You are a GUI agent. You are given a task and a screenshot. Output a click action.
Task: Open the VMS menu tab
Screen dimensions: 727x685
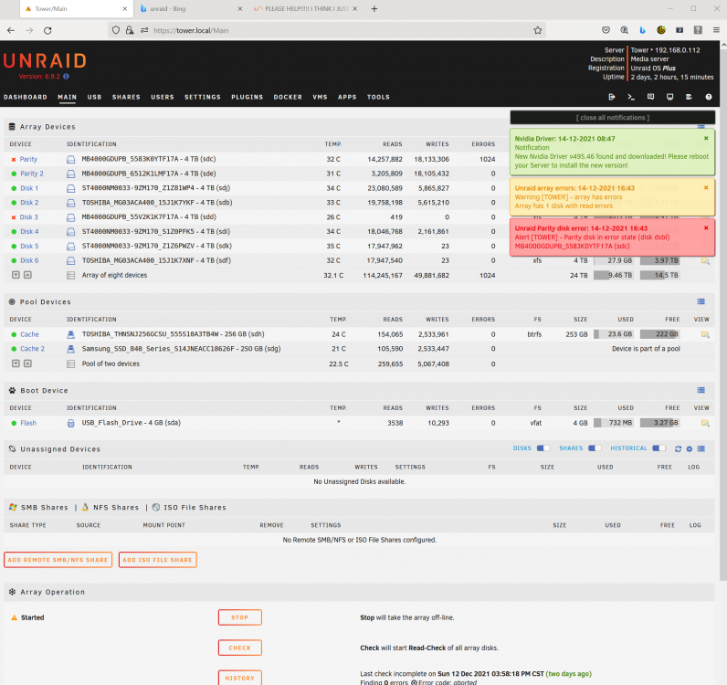(x=320, y=97)
